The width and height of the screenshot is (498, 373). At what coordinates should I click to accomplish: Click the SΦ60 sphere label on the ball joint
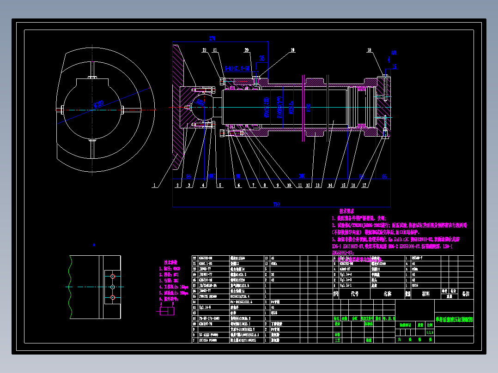(200, 102)
